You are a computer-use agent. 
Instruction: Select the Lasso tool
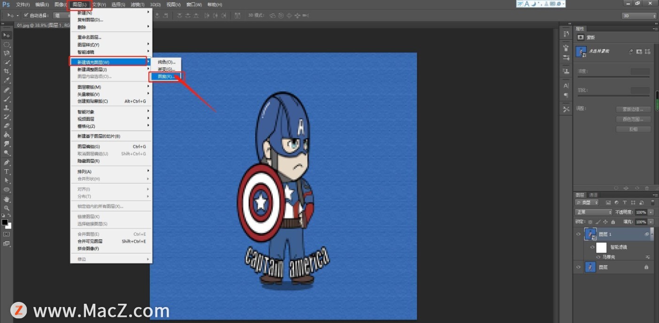7,53
